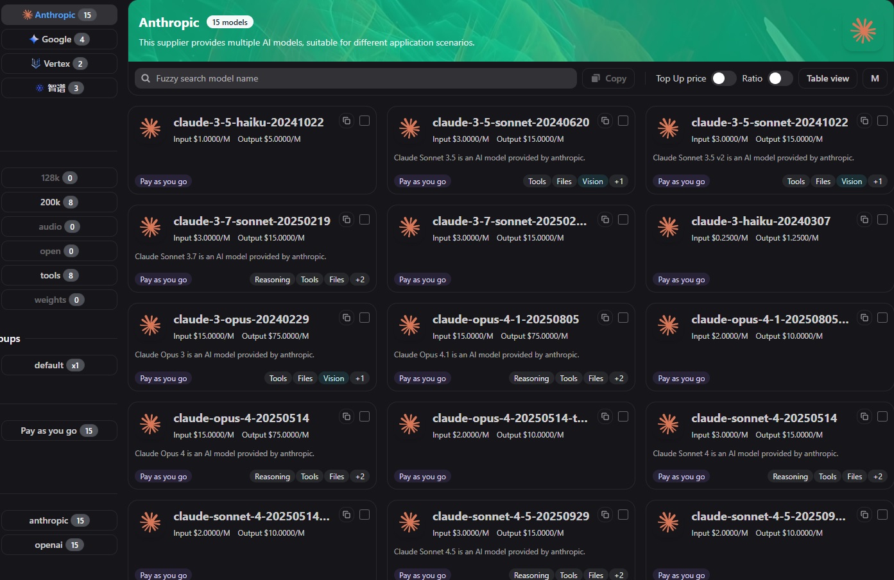This screenshot has width=894, height=580.
Task: Click the logo on the claude-3-opus-20240229 card
Action: [150, 325]
